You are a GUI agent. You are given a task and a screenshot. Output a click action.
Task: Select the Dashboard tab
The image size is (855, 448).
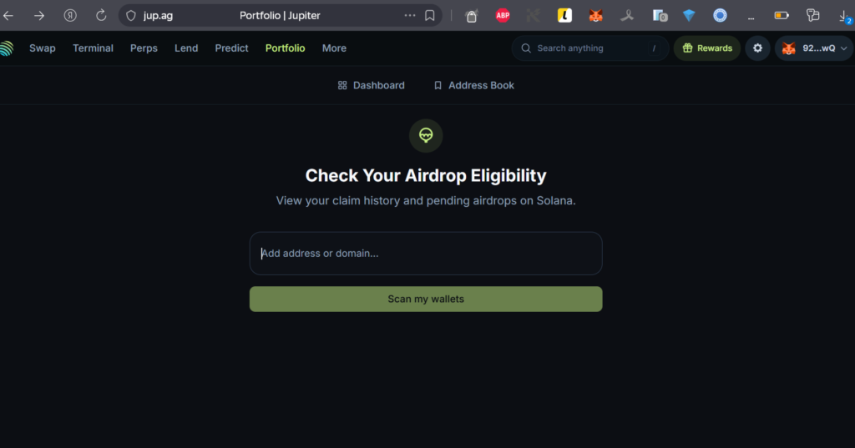(371, 85)
